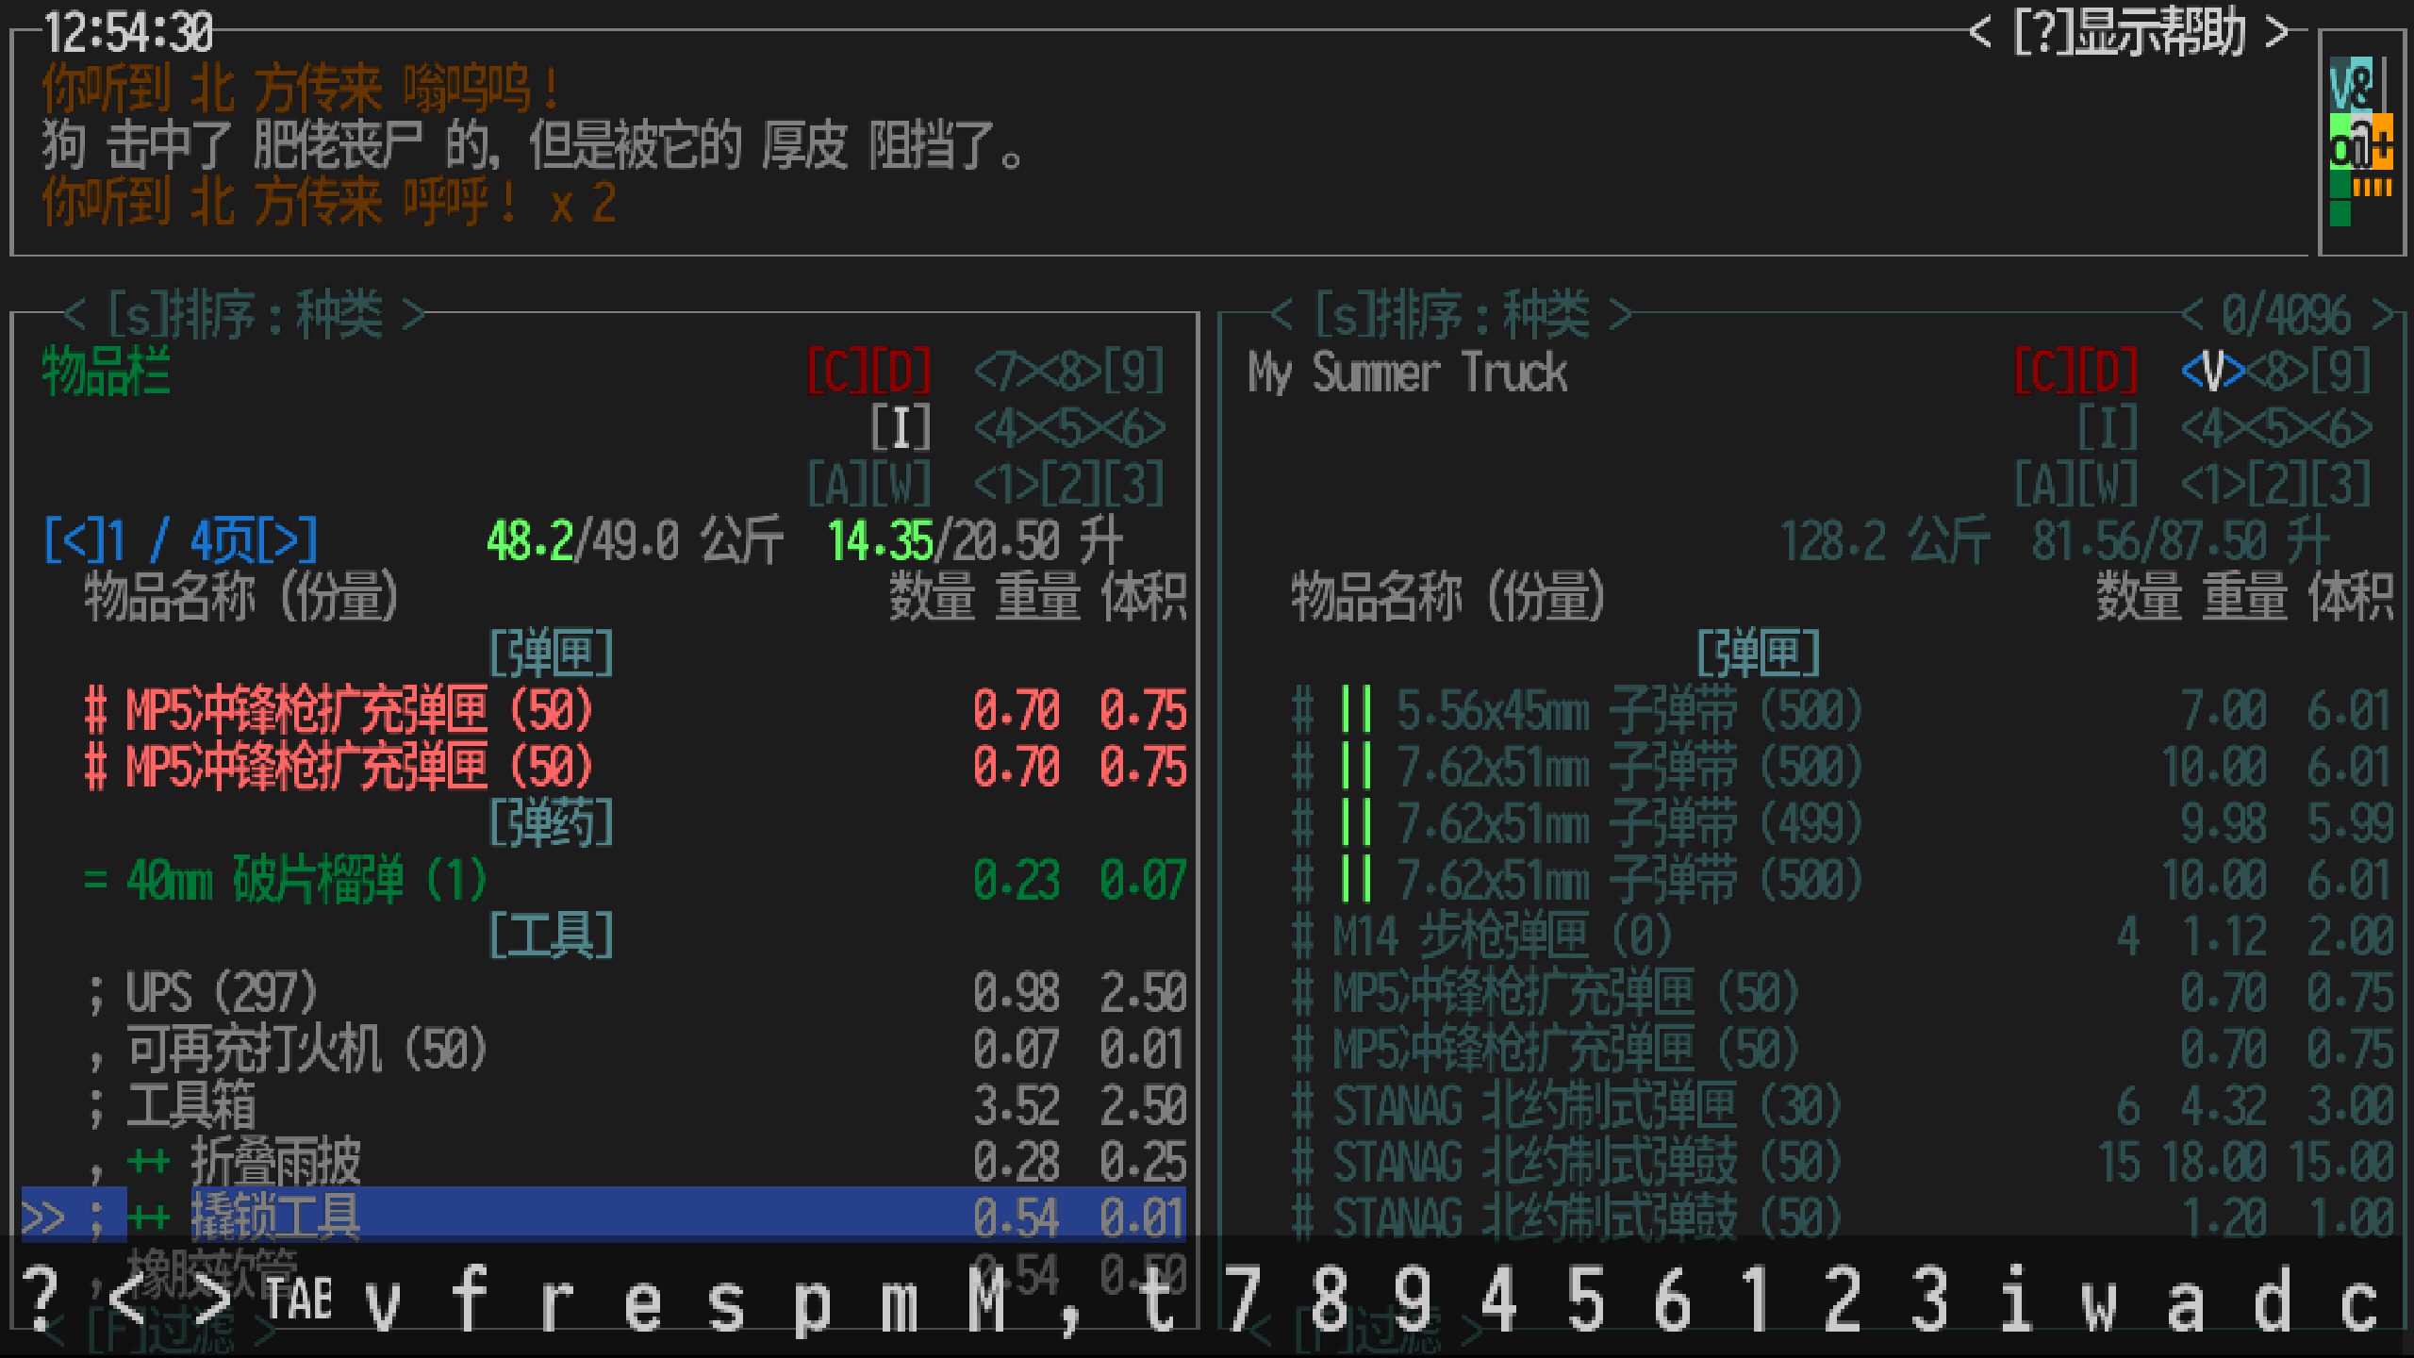
Task: Select [I] inventory source in right pane
Action: click(x=2108, y=427)
